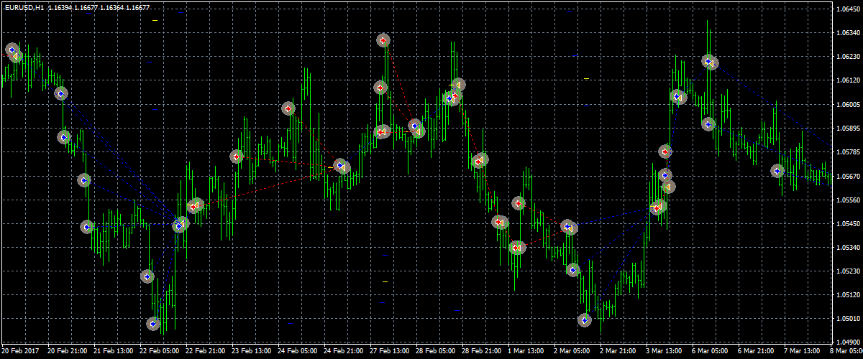
Task: Select the blue marker at the 6 Mar high near 1.06230
Action: (x=708, y=62)
